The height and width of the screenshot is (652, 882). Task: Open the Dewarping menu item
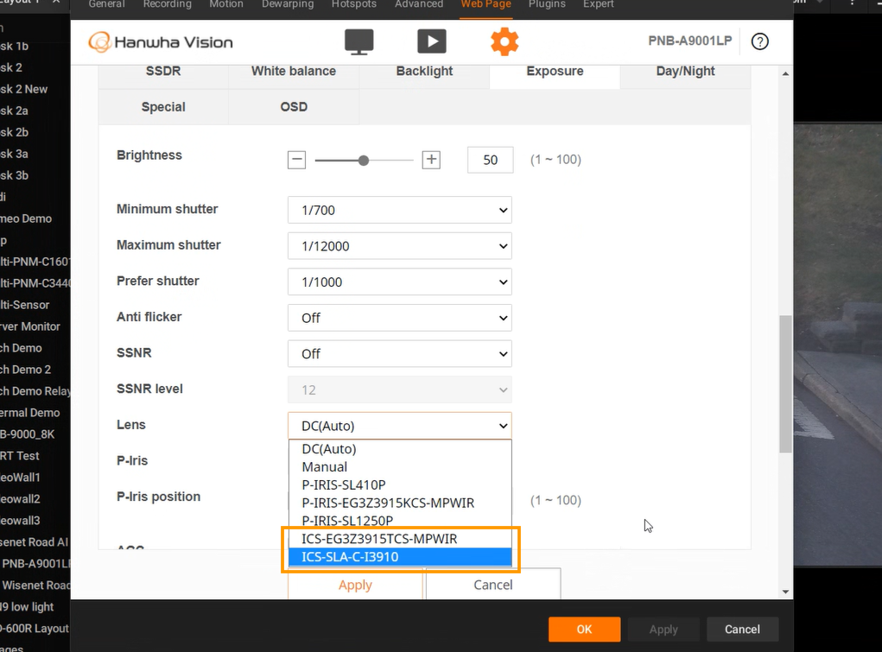287,5
